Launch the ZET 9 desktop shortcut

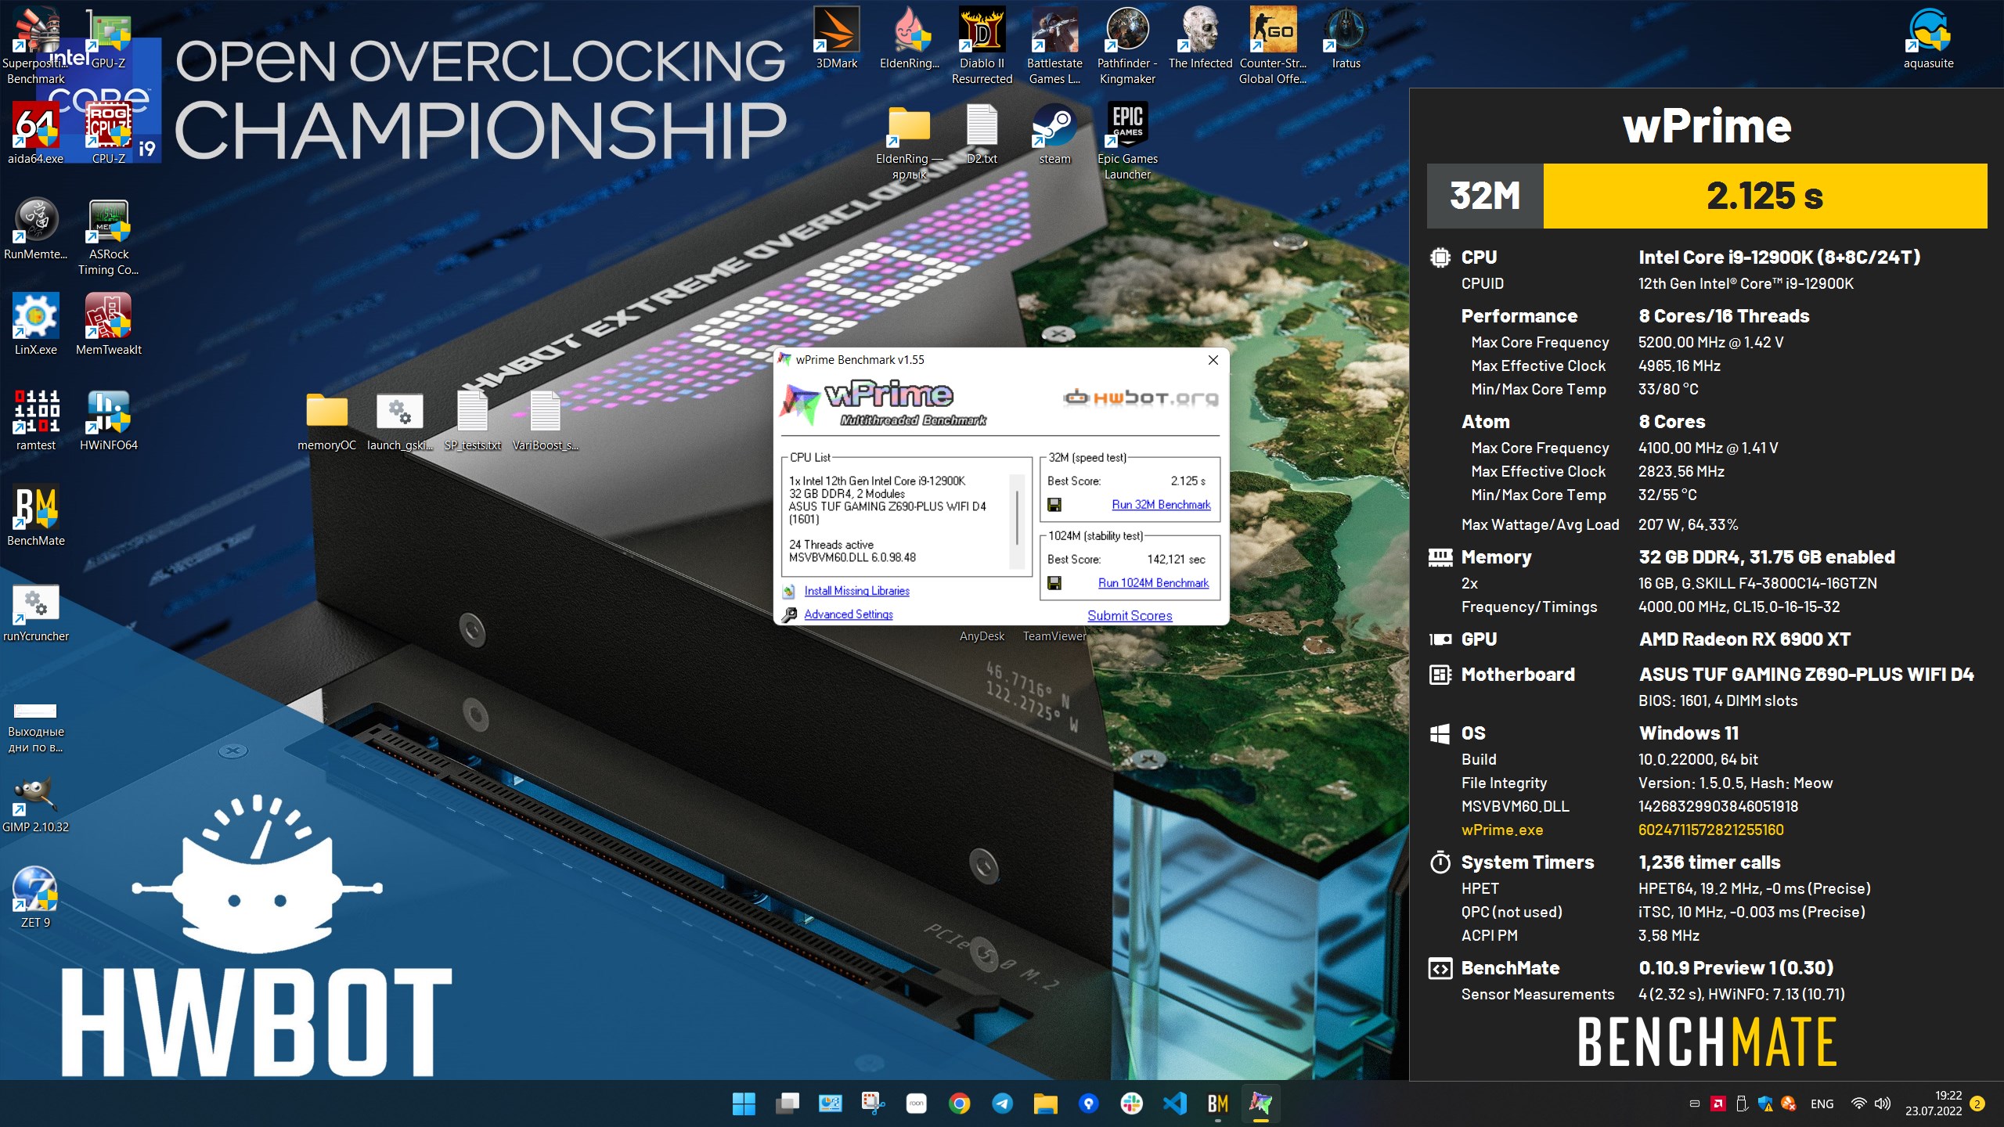click(x=35, y=897)
